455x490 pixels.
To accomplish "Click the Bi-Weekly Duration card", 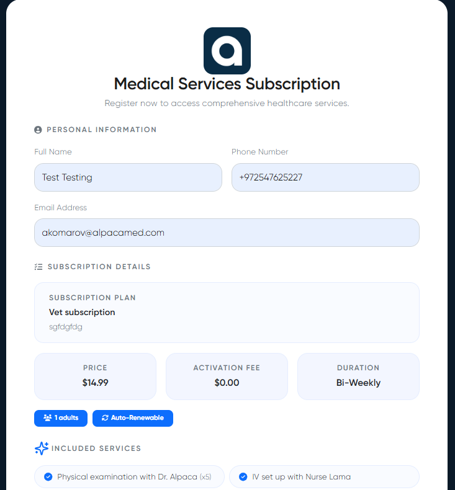I will tap(358, 376).
